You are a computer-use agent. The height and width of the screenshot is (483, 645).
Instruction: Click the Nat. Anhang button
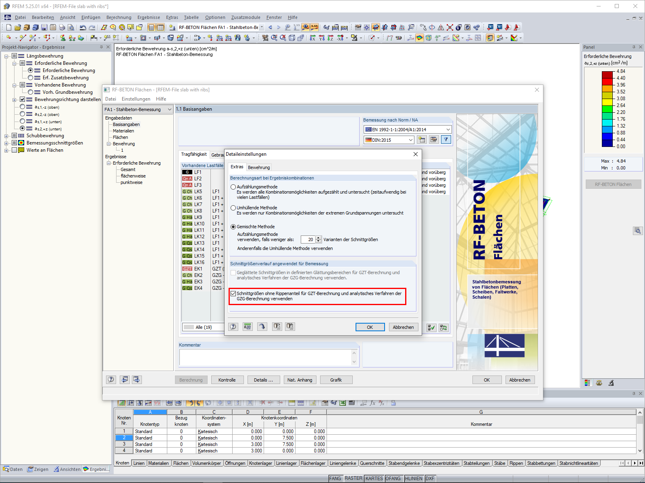tap(300, 380)
